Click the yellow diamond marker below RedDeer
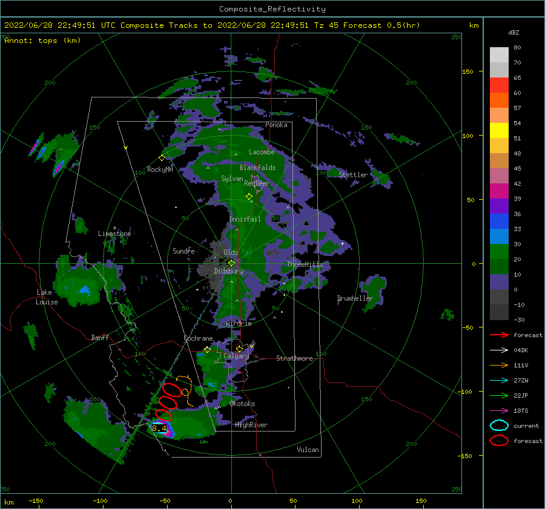 (249, 197)
